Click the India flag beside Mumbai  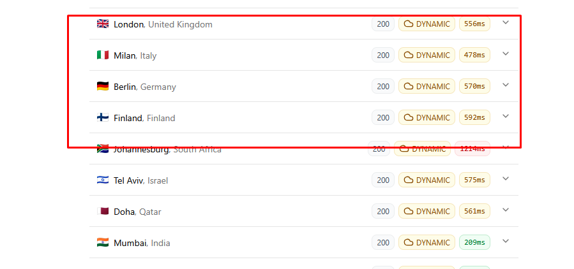102,242
